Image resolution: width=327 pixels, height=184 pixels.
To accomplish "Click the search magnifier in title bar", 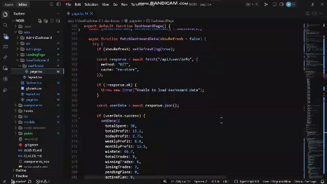I will (x=51, y=4).
